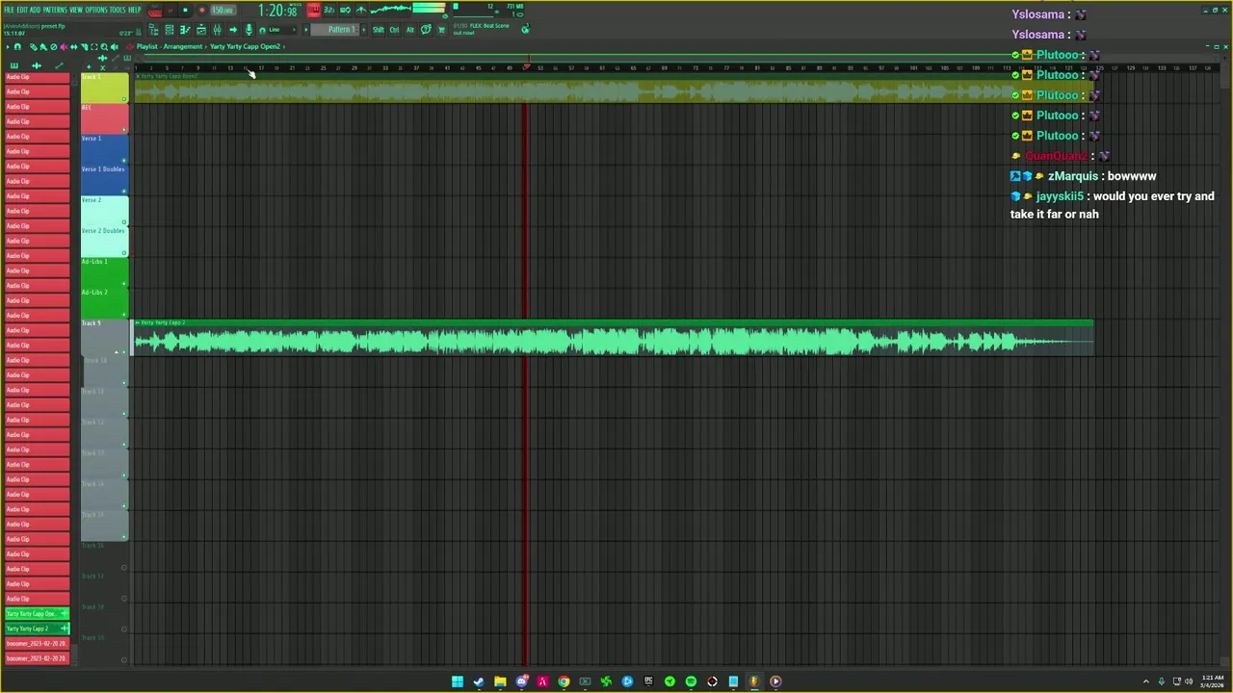The image size is (1233, 693).
Task: Open the Playlist view icon
Action: point(154,30)
